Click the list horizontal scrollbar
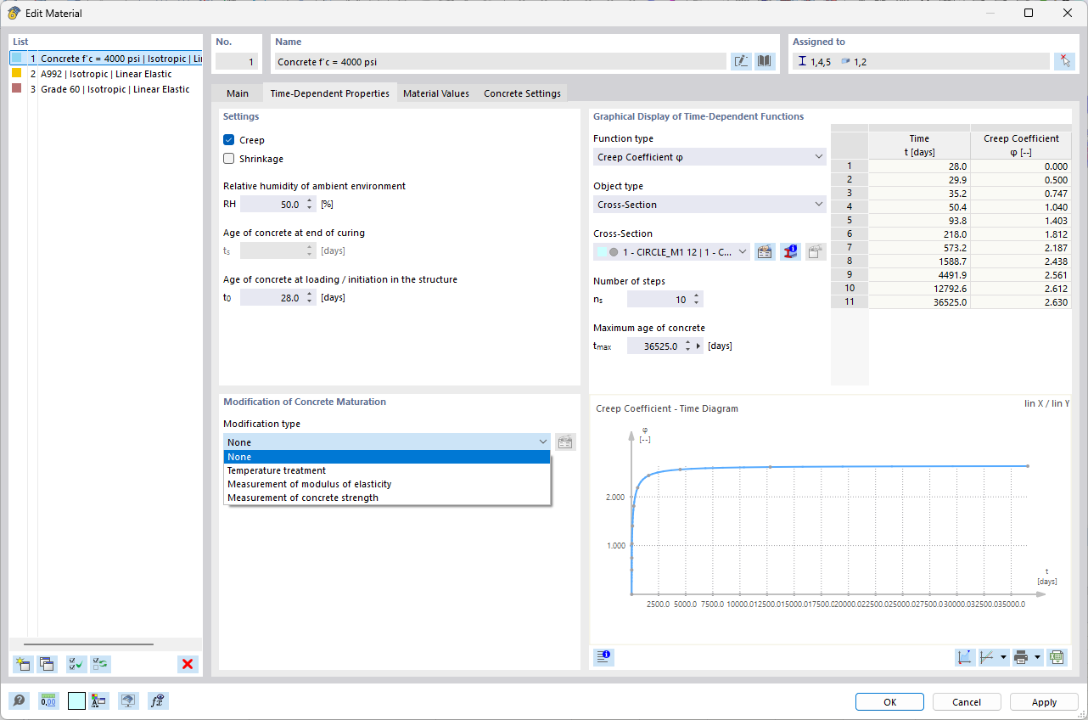The width and height of the screenshot is (1088, 720). 88,645
